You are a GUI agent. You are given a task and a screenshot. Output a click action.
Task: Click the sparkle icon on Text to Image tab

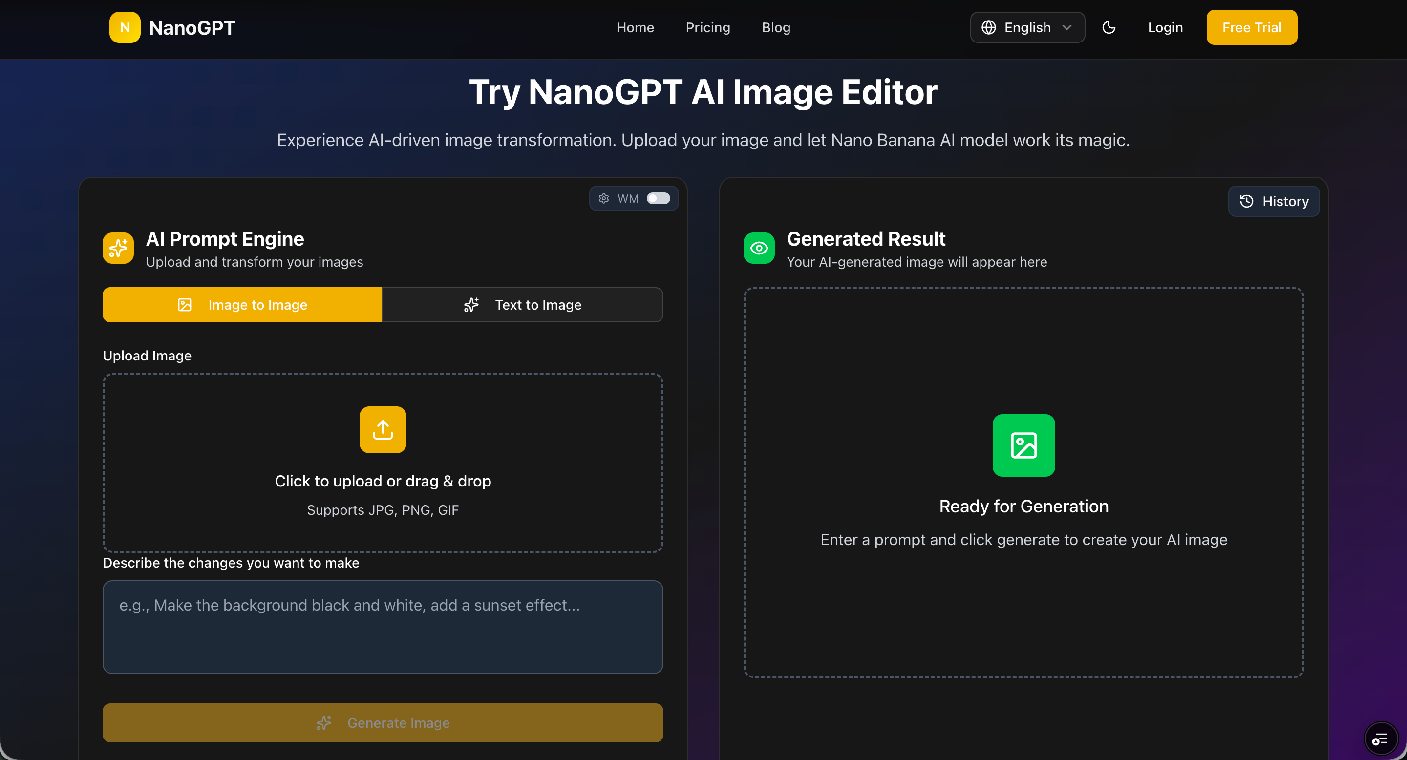pyautogui.click(x=471, y=305)
